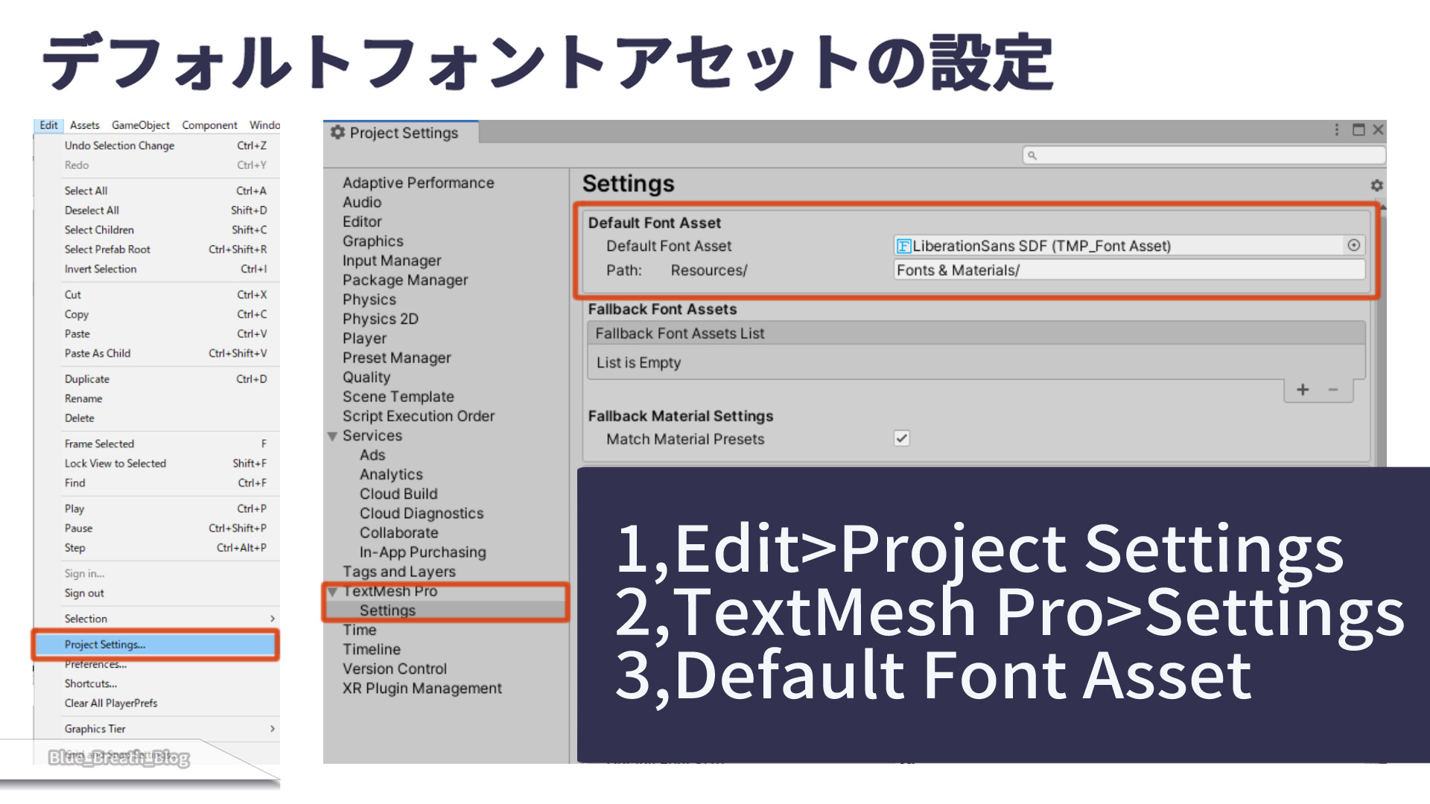The image size is (1430, 804).
Task: Select Physics 2D category
Action: tap(380, 319)
